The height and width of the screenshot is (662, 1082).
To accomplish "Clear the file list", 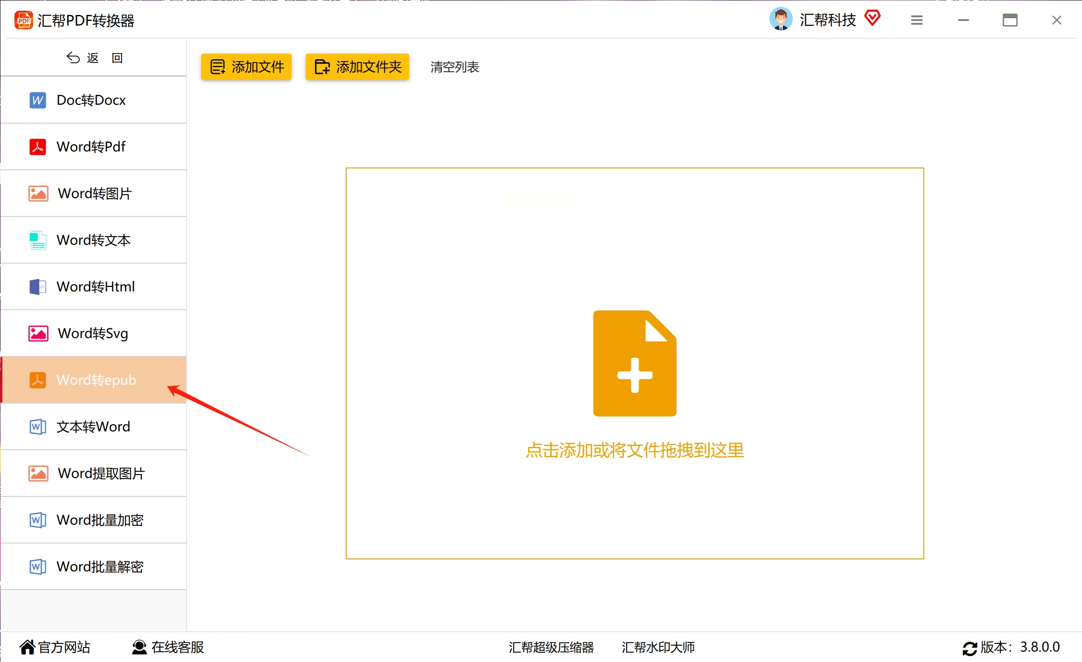I will (454, 67).
